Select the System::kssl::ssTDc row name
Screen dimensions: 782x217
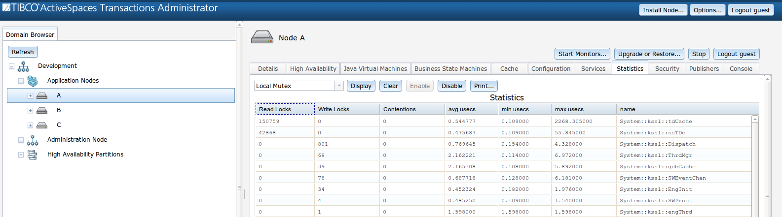[x=652, y=132]
